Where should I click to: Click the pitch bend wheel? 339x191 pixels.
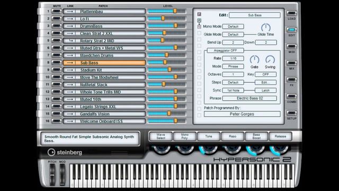pos(52,175)
